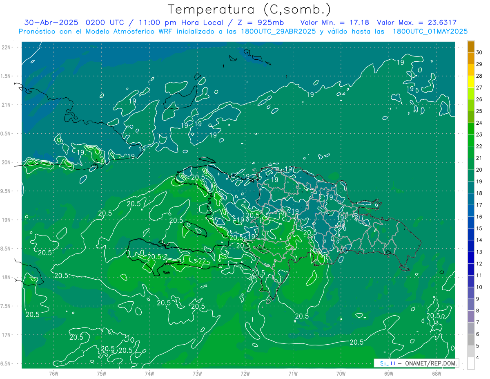Click the '10' label on the color scale
Viewport: 490px width, 379px height.
(x=479, y=287)
